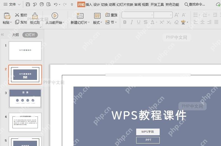The width and height of the screenshot is (221, 146).
Task: Open the 文件 menu
Action: click(x=12, y=4)
